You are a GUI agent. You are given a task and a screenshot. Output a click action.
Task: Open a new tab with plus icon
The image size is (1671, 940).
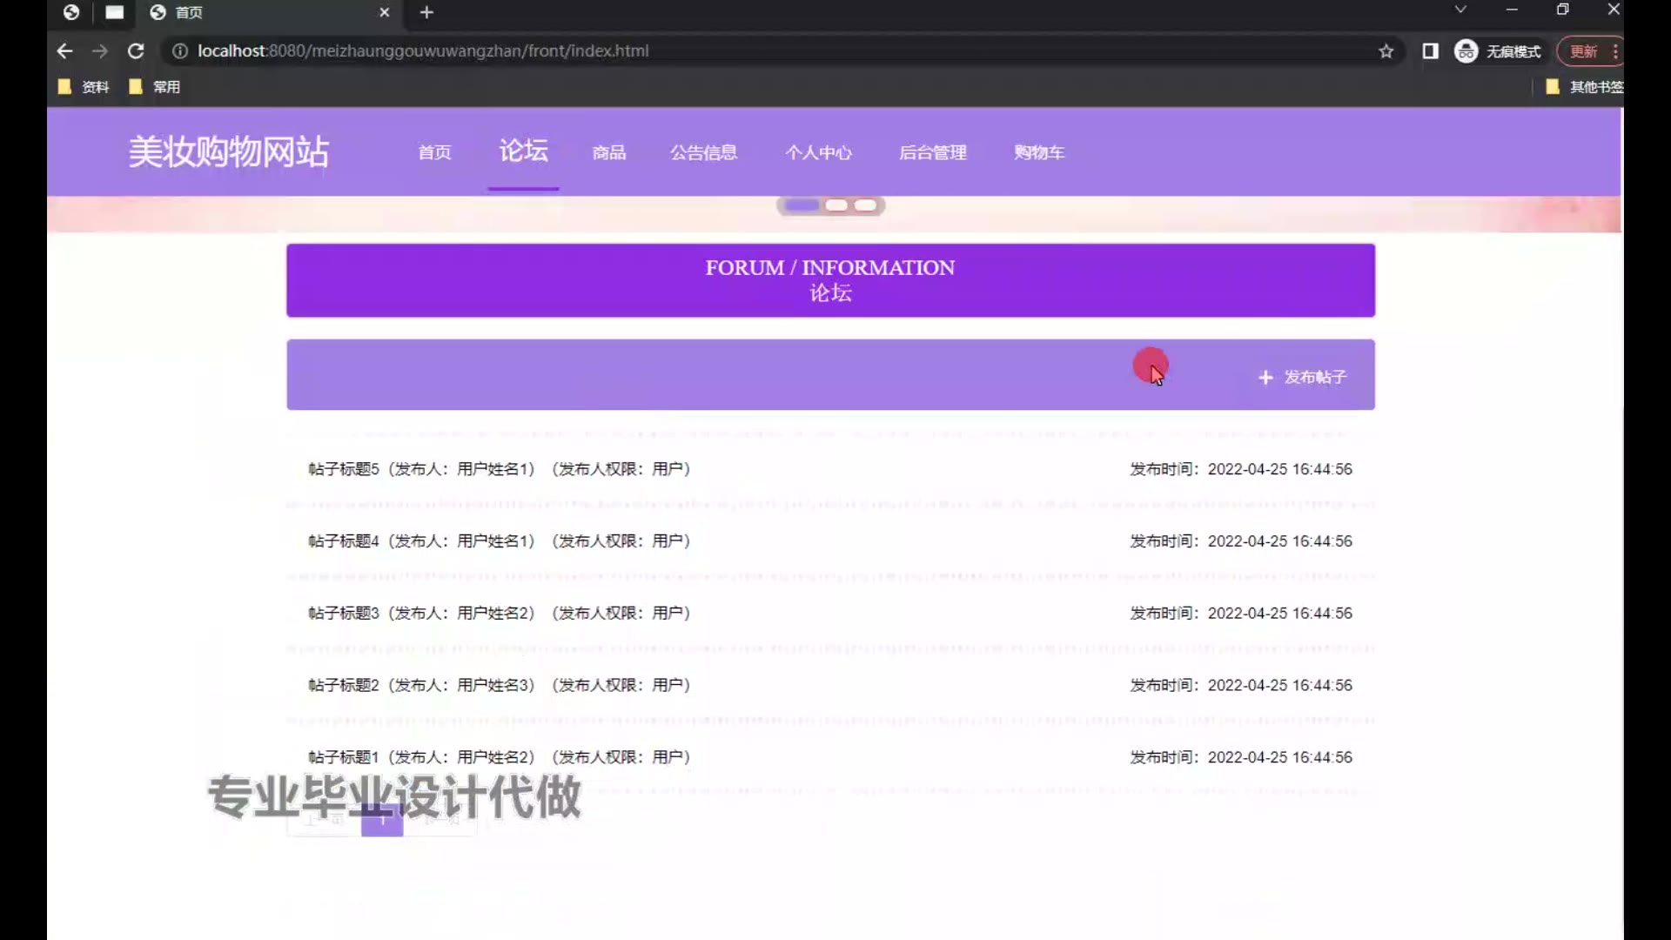(426, 12)
